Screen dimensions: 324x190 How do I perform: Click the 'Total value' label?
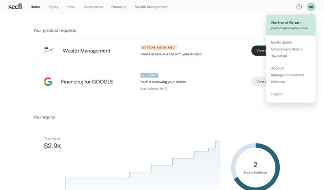(x=52, y=138)
